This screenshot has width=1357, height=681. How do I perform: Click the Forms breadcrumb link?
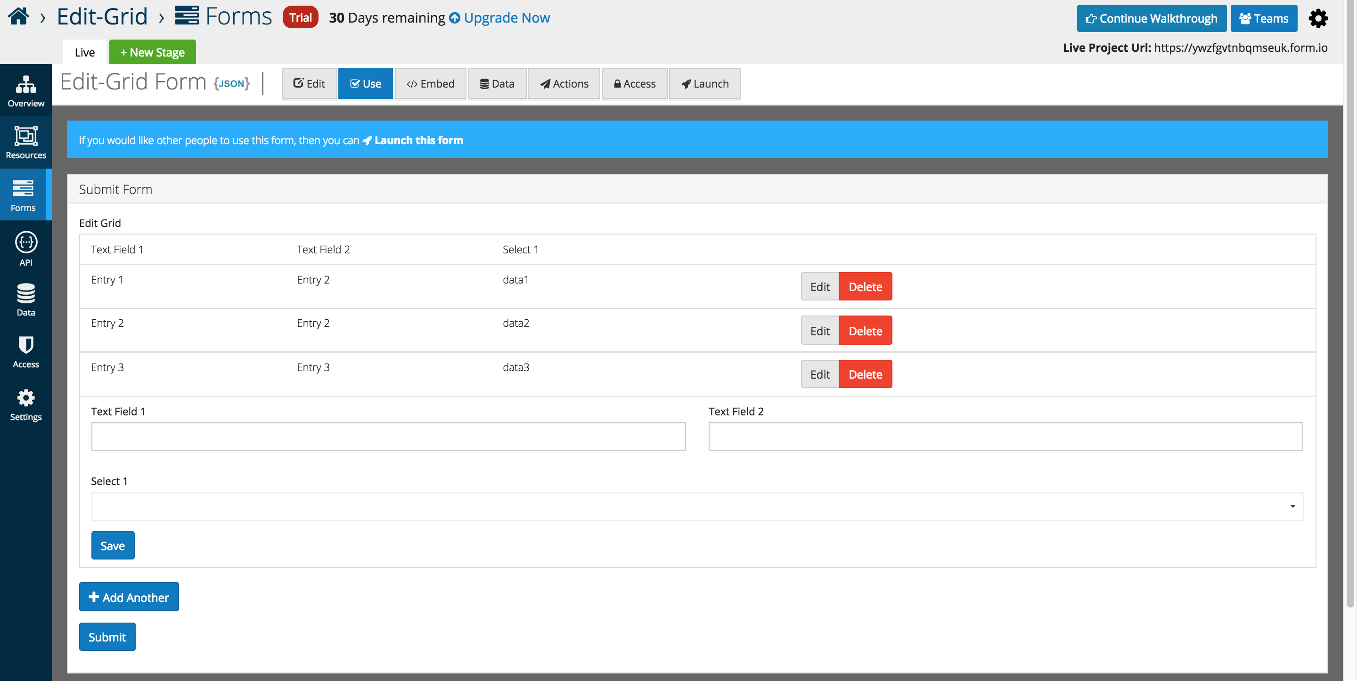[x=223, y=16]
